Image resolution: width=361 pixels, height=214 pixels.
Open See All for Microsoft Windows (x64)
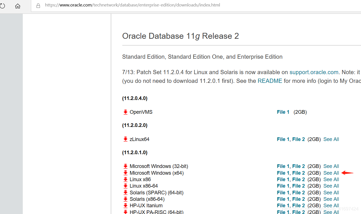point(331,173)
